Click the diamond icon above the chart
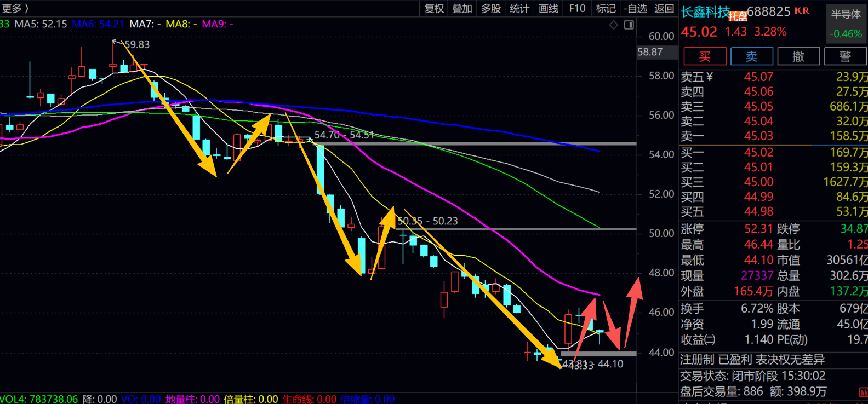Viewport: 868px width, 404px height. click(x=614, y=25)
